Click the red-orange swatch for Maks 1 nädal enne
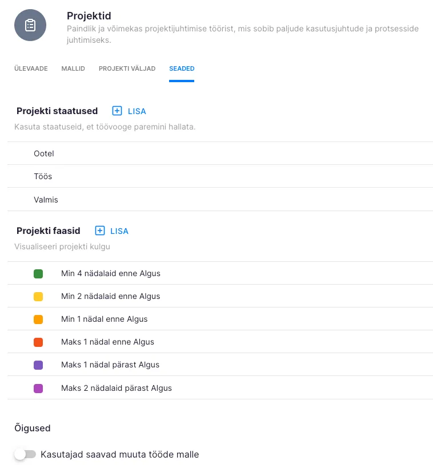Image resolution: width=433 pixels, height=465 pixels. click(38, 342)
